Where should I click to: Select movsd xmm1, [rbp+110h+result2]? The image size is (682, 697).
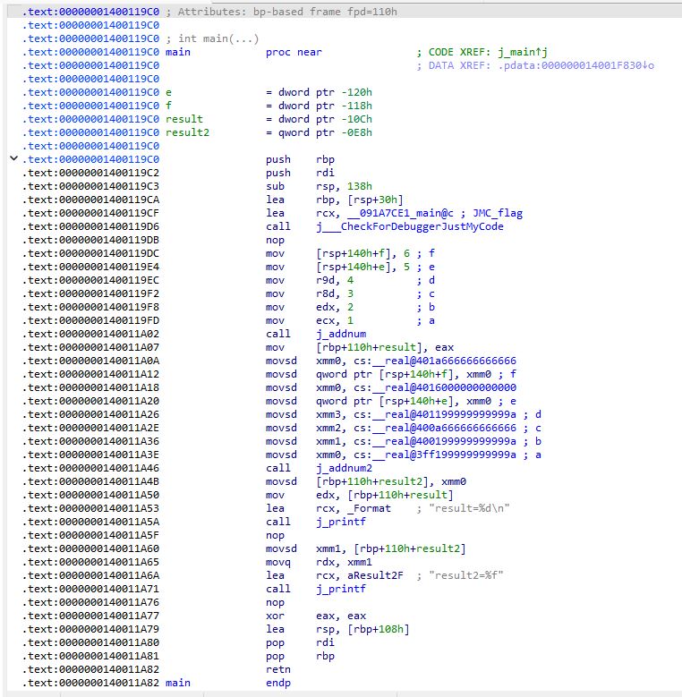tap(366, 548)
